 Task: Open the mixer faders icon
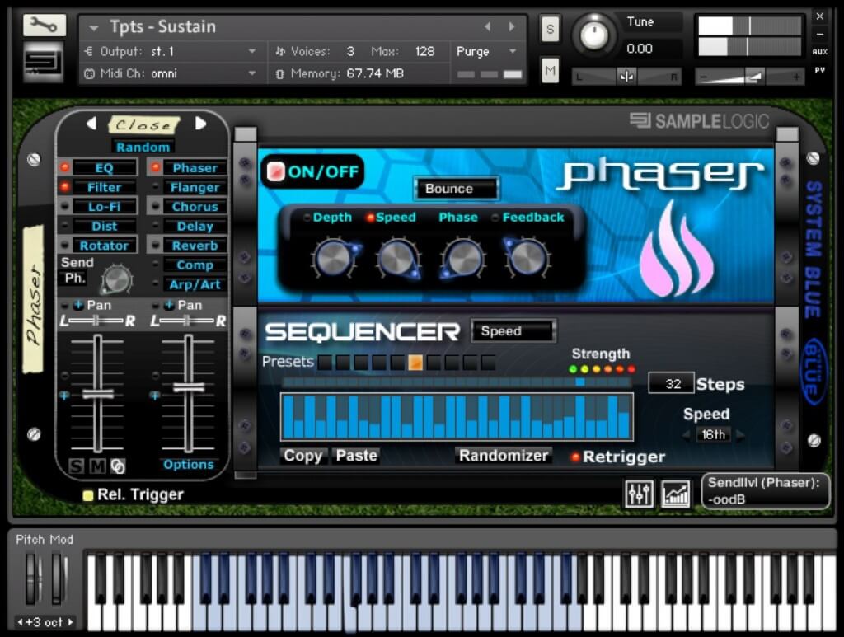coord(639,494)
